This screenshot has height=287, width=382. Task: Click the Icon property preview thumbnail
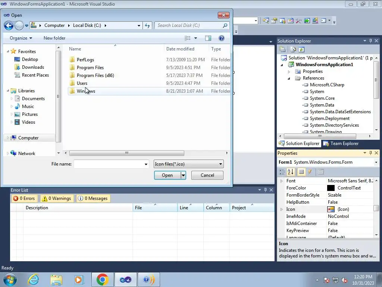331,209
